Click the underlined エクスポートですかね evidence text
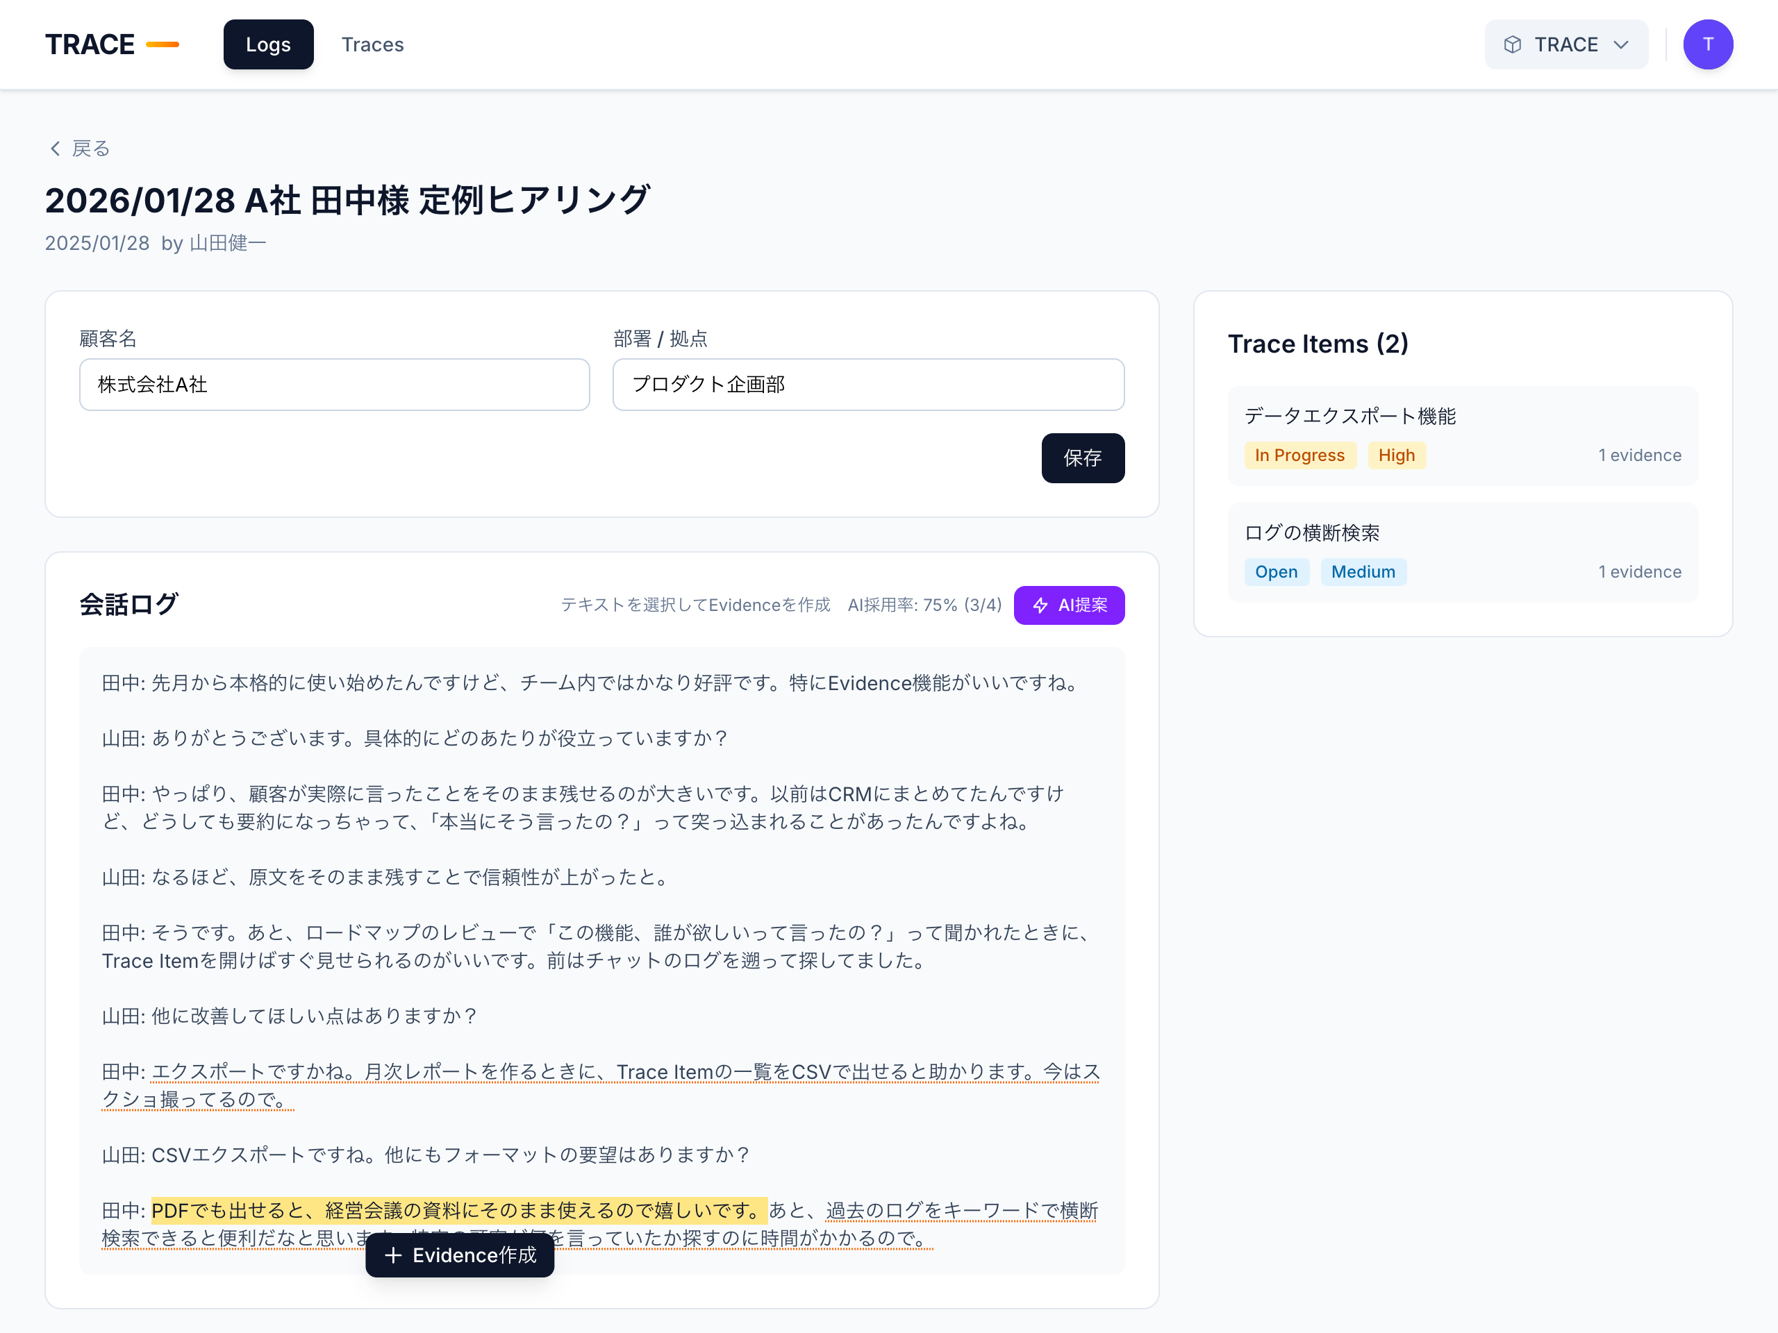The width and height of the screenshot is (1778, 1333). (x=601, y=1086)
